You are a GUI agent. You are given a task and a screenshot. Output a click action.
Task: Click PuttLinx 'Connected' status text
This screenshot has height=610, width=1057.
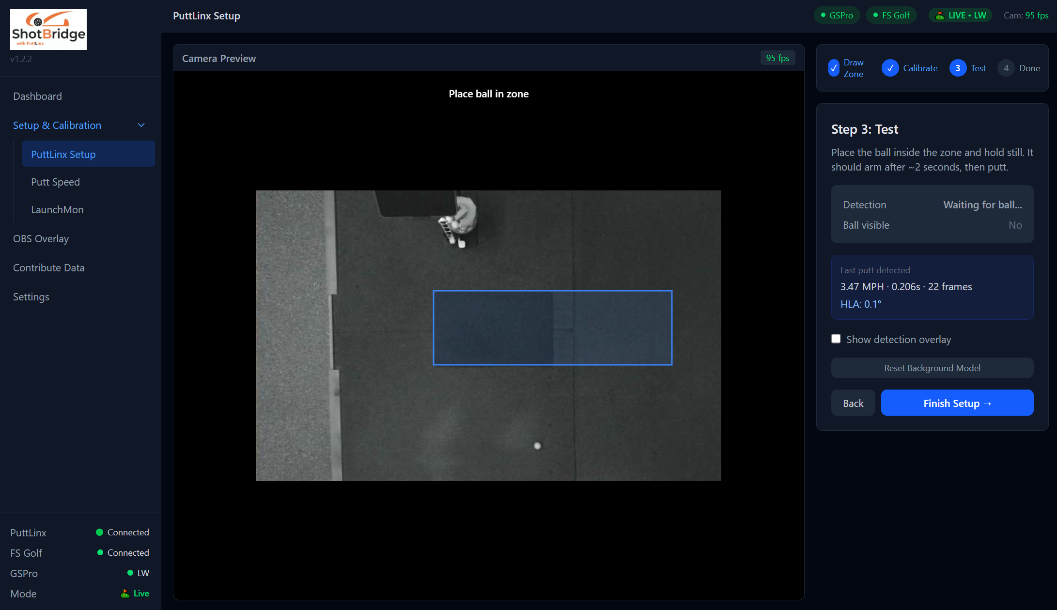[x=128, y=532]
